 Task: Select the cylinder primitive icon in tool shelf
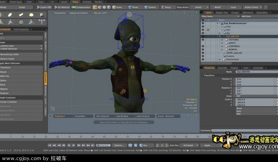click(21, 15)
